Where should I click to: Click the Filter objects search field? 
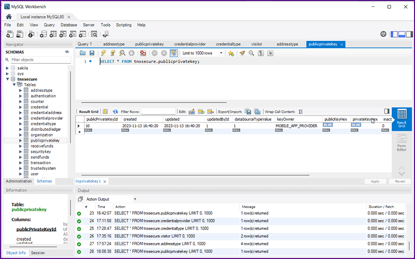pos(40,60)
